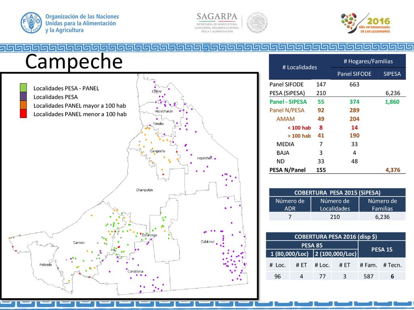Click the value 7 under Número de ADR
The height and width of the screenshot is (310, 414).
[290, 217]
